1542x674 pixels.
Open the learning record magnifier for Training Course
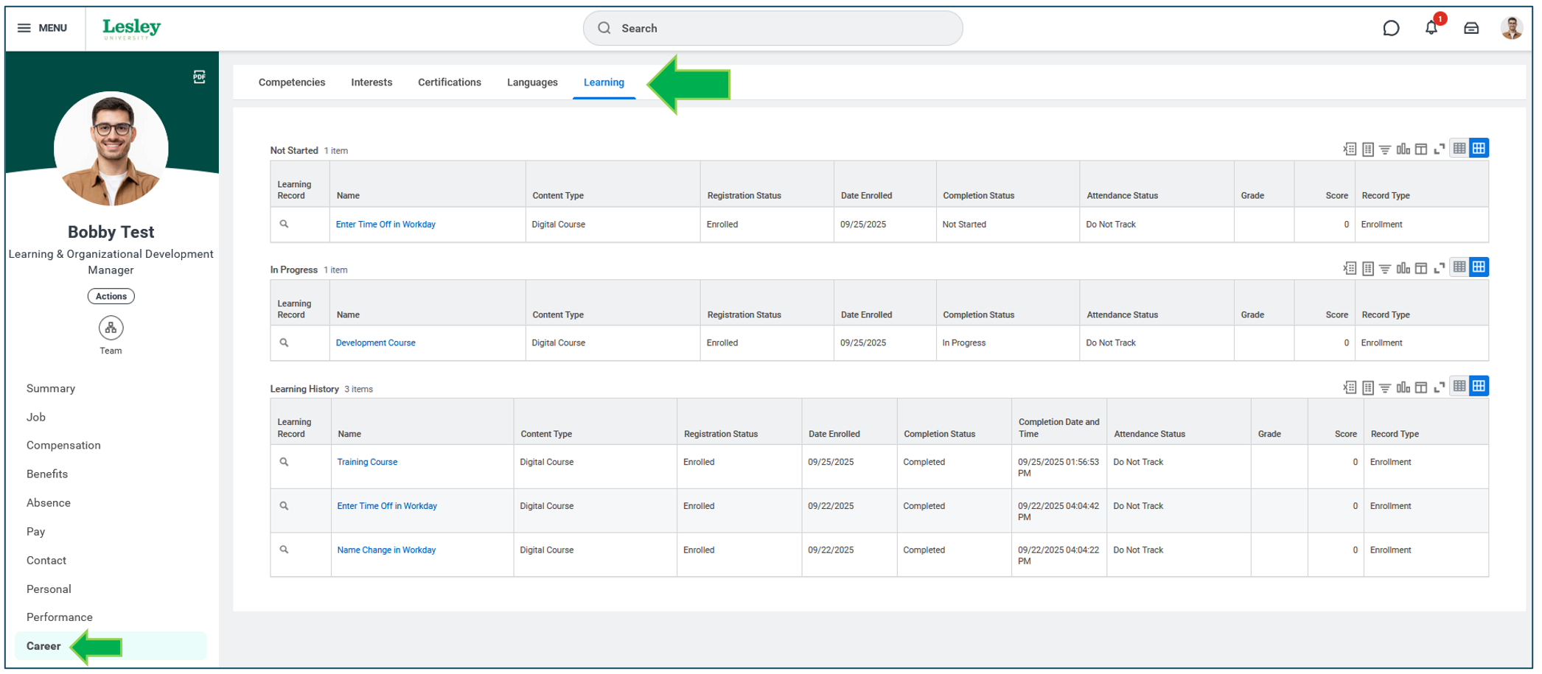284,462
